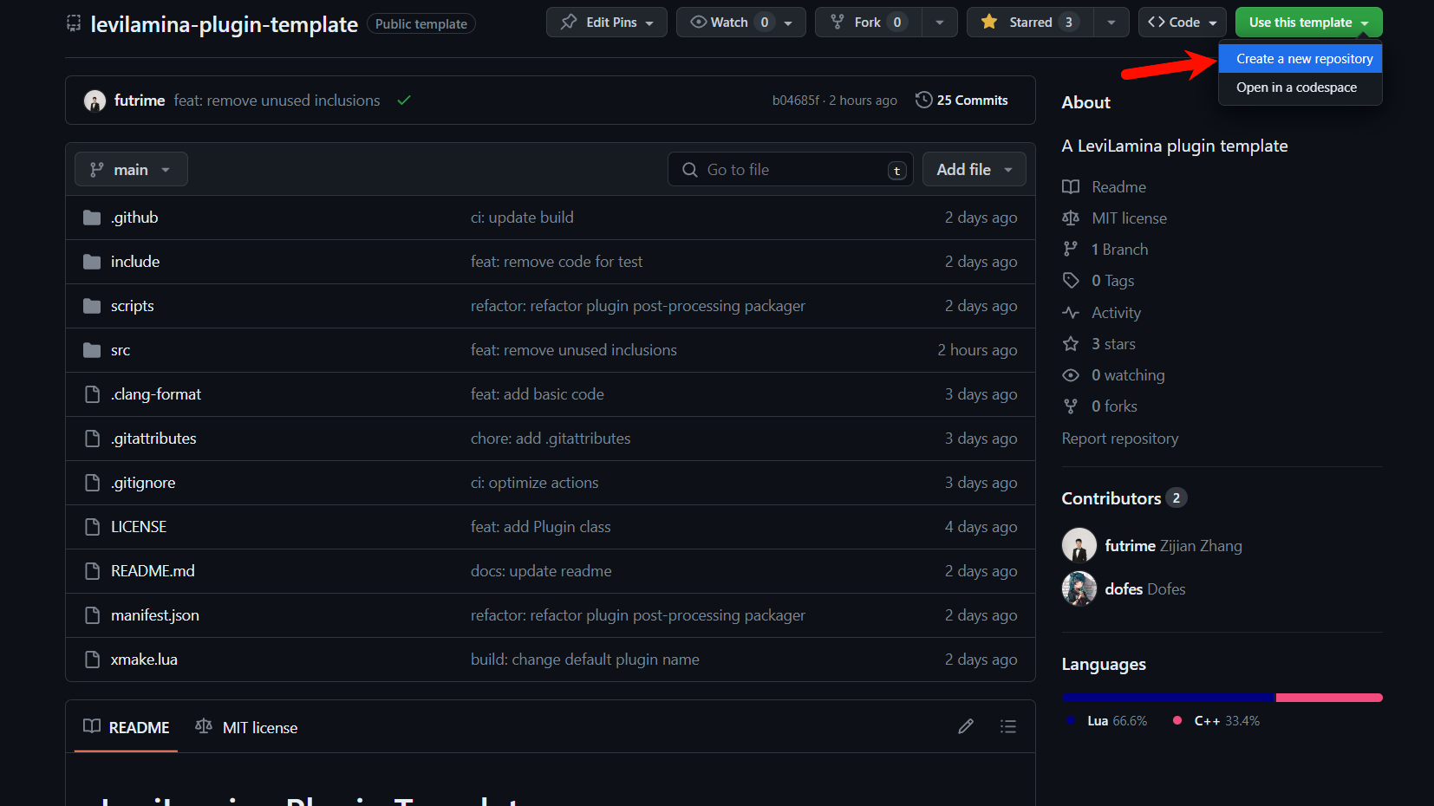Click the src folder icon
The height and width of the screenshot is (806, 1434).
[x=92, y=350]
